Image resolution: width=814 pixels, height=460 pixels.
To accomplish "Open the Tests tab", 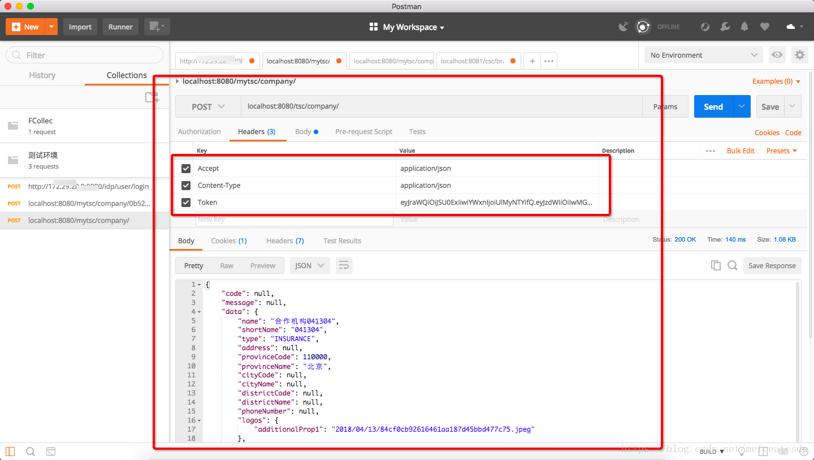I will (x=417, y=132).
